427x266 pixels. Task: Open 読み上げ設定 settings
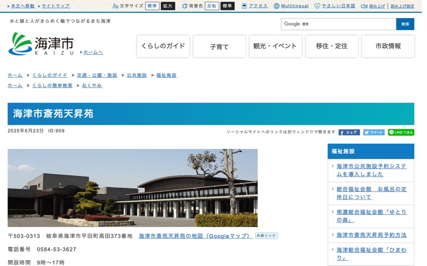(x=402, y=6)
